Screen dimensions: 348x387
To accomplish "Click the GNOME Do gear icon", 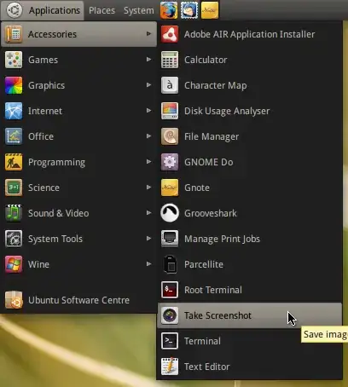I will tap(170, 162).
